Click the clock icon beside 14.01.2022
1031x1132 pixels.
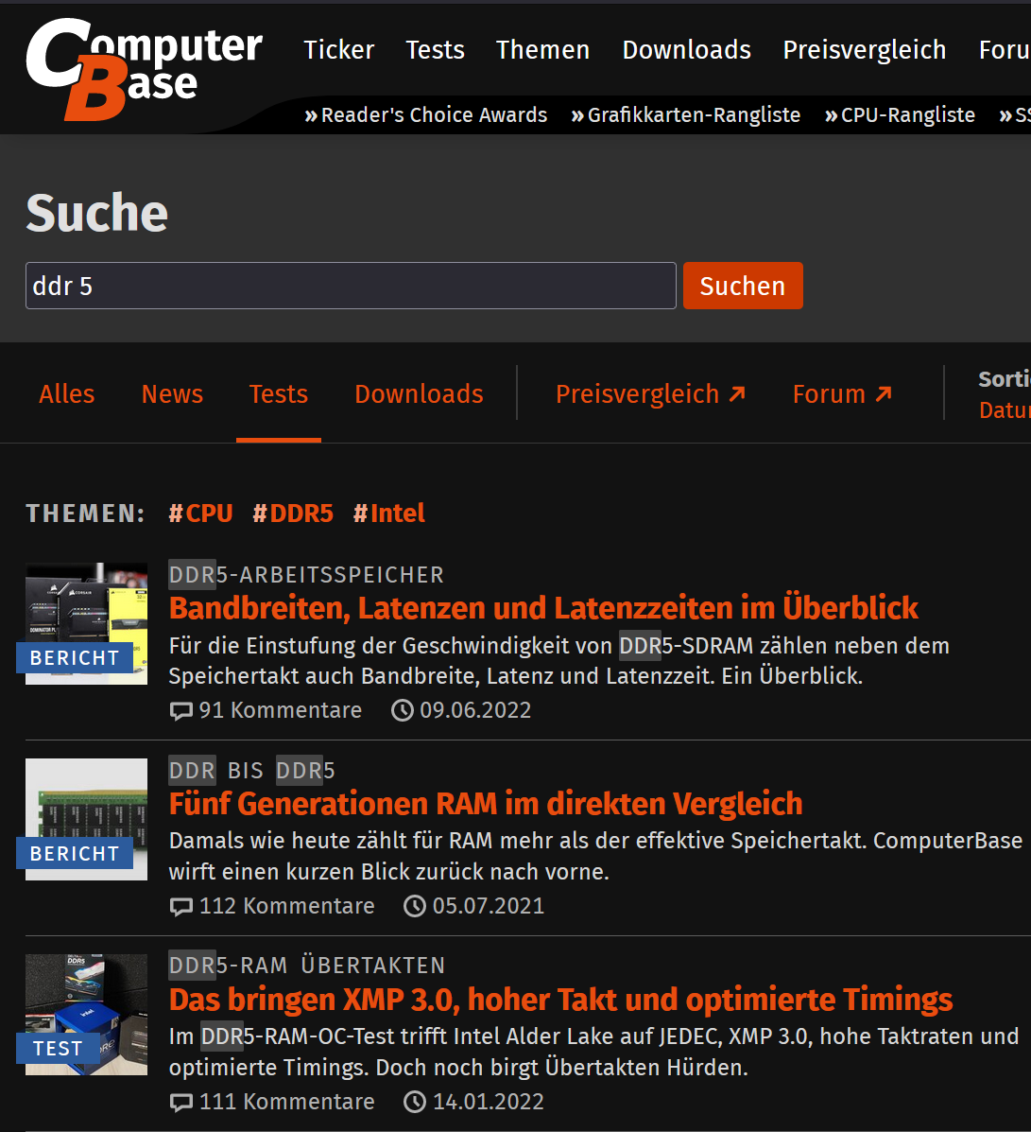point(414,1102)
